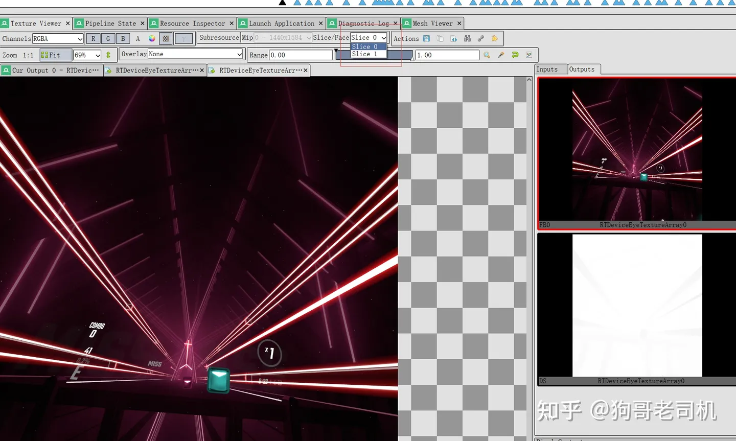This screenshot has height=441, width=736.
Task: Click the copy texture to clipboard icon
Action: point(440,38)
